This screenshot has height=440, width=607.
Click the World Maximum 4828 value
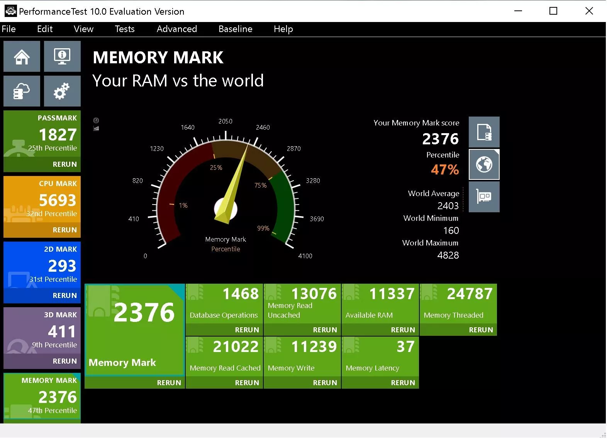pyautogui.click(x=448, y=255)
